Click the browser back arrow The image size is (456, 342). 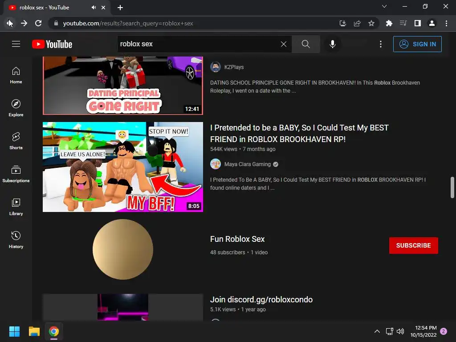point(10,23)
